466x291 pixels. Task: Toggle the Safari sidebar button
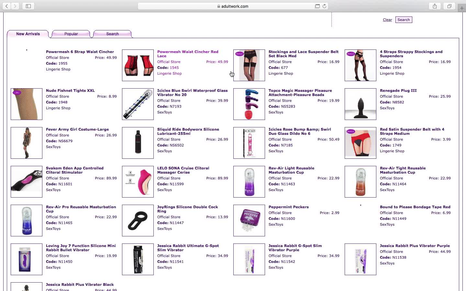click(x=28, y=6)
